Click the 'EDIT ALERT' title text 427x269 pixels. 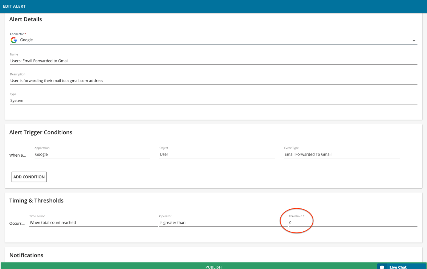pyautogui.click(x=14, y=6)
